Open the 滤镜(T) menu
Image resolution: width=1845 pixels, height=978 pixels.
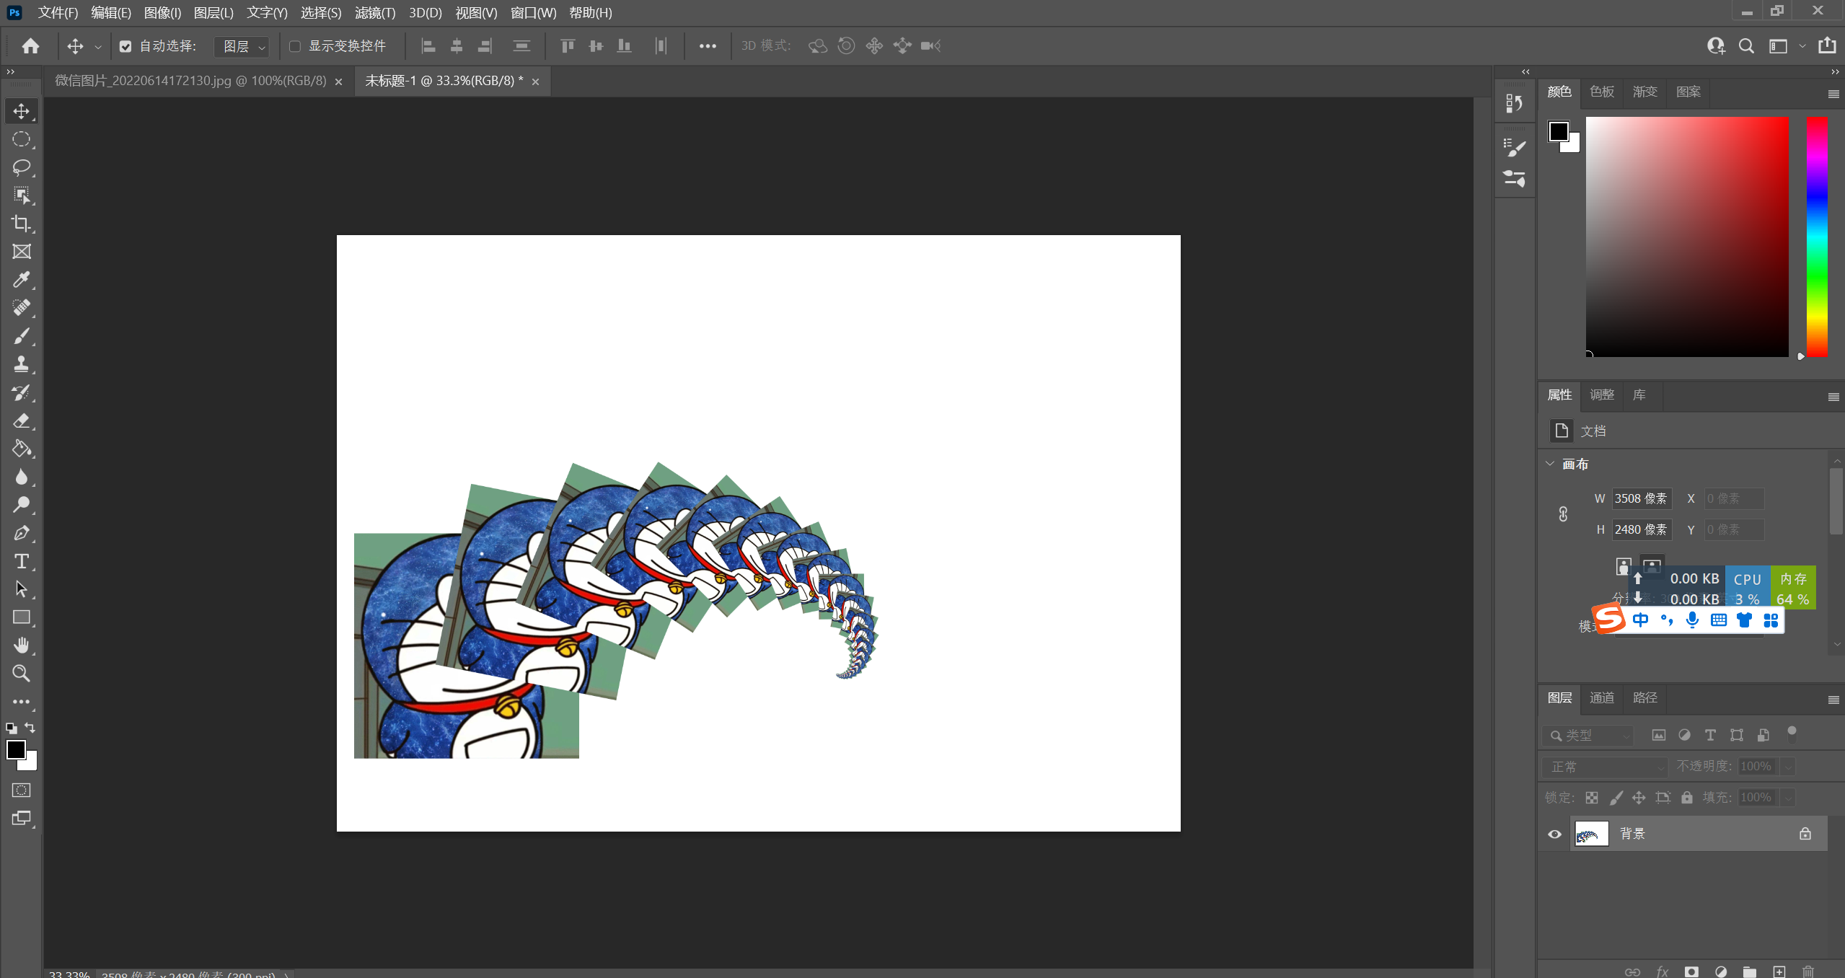(374, 13)
